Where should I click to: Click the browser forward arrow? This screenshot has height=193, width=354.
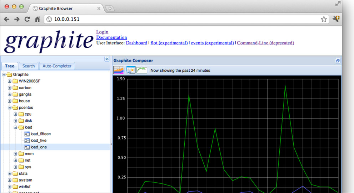(17, 19)
